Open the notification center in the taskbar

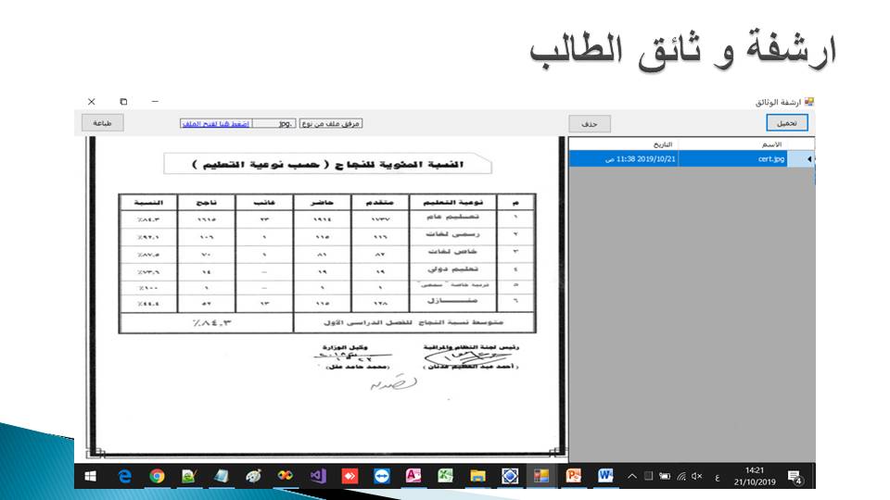[795, 476]
